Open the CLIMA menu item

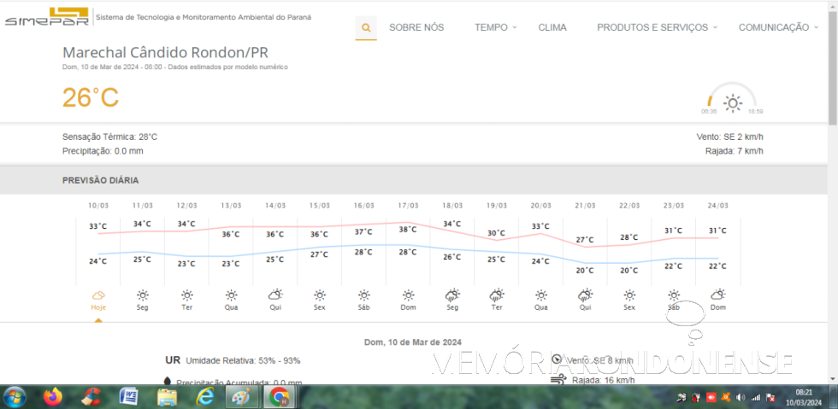tap(552, 27)
